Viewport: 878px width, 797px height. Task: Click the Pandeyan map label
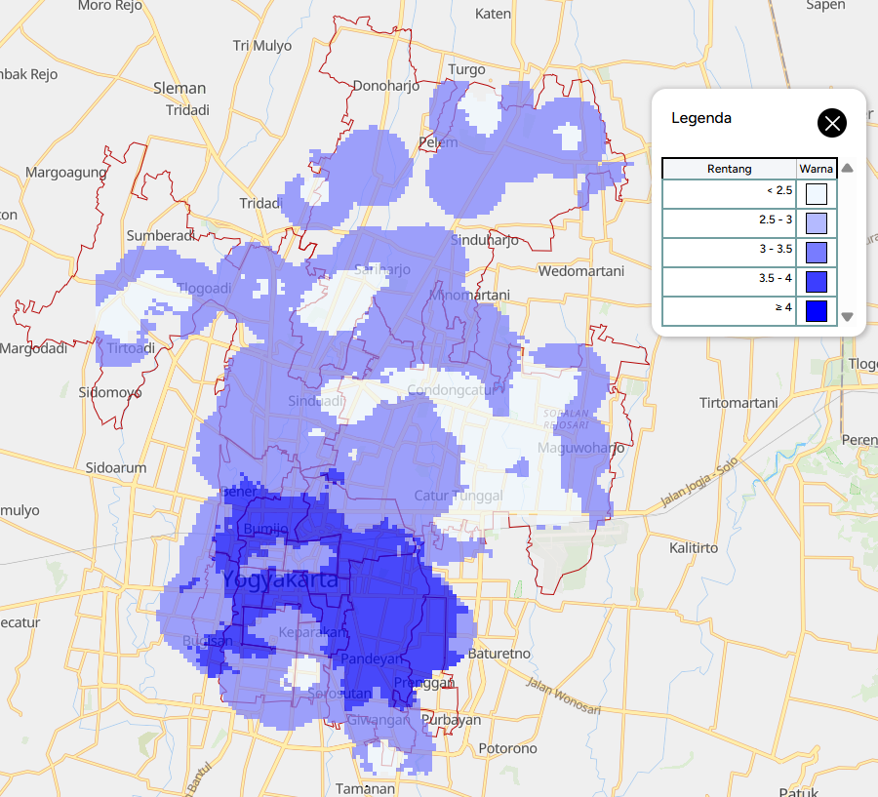[x=372, y=658]
